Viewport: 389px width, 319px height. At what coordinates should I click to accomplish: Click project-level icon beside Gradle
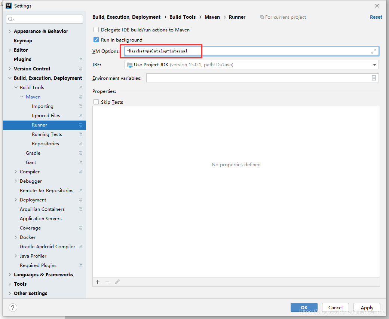tap(81, 153)
